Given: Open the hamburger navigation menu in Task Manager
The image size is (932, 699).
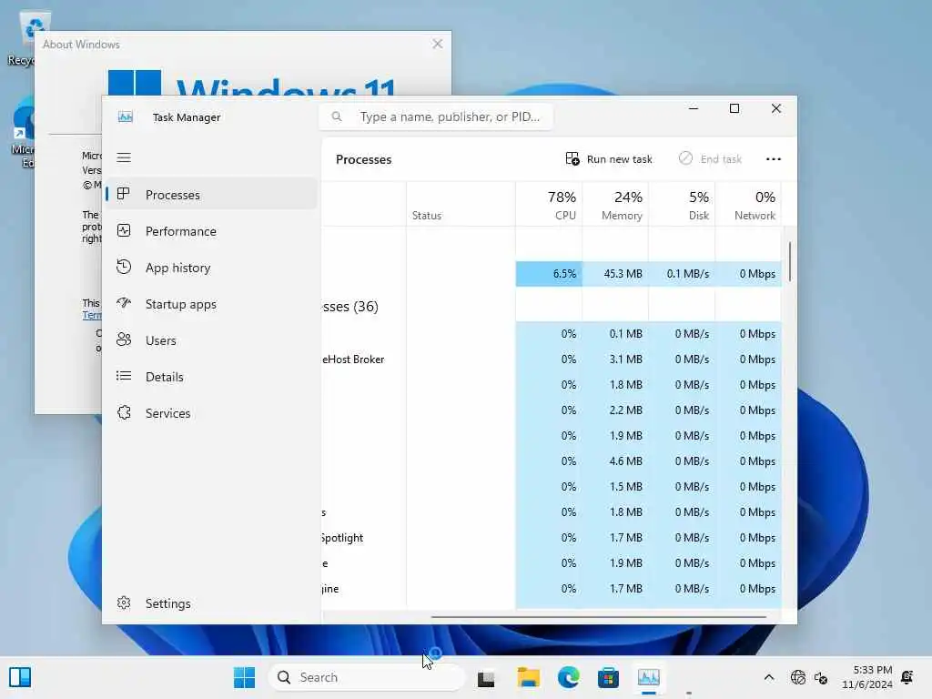Looking at the screenshot, I should 124,157.
